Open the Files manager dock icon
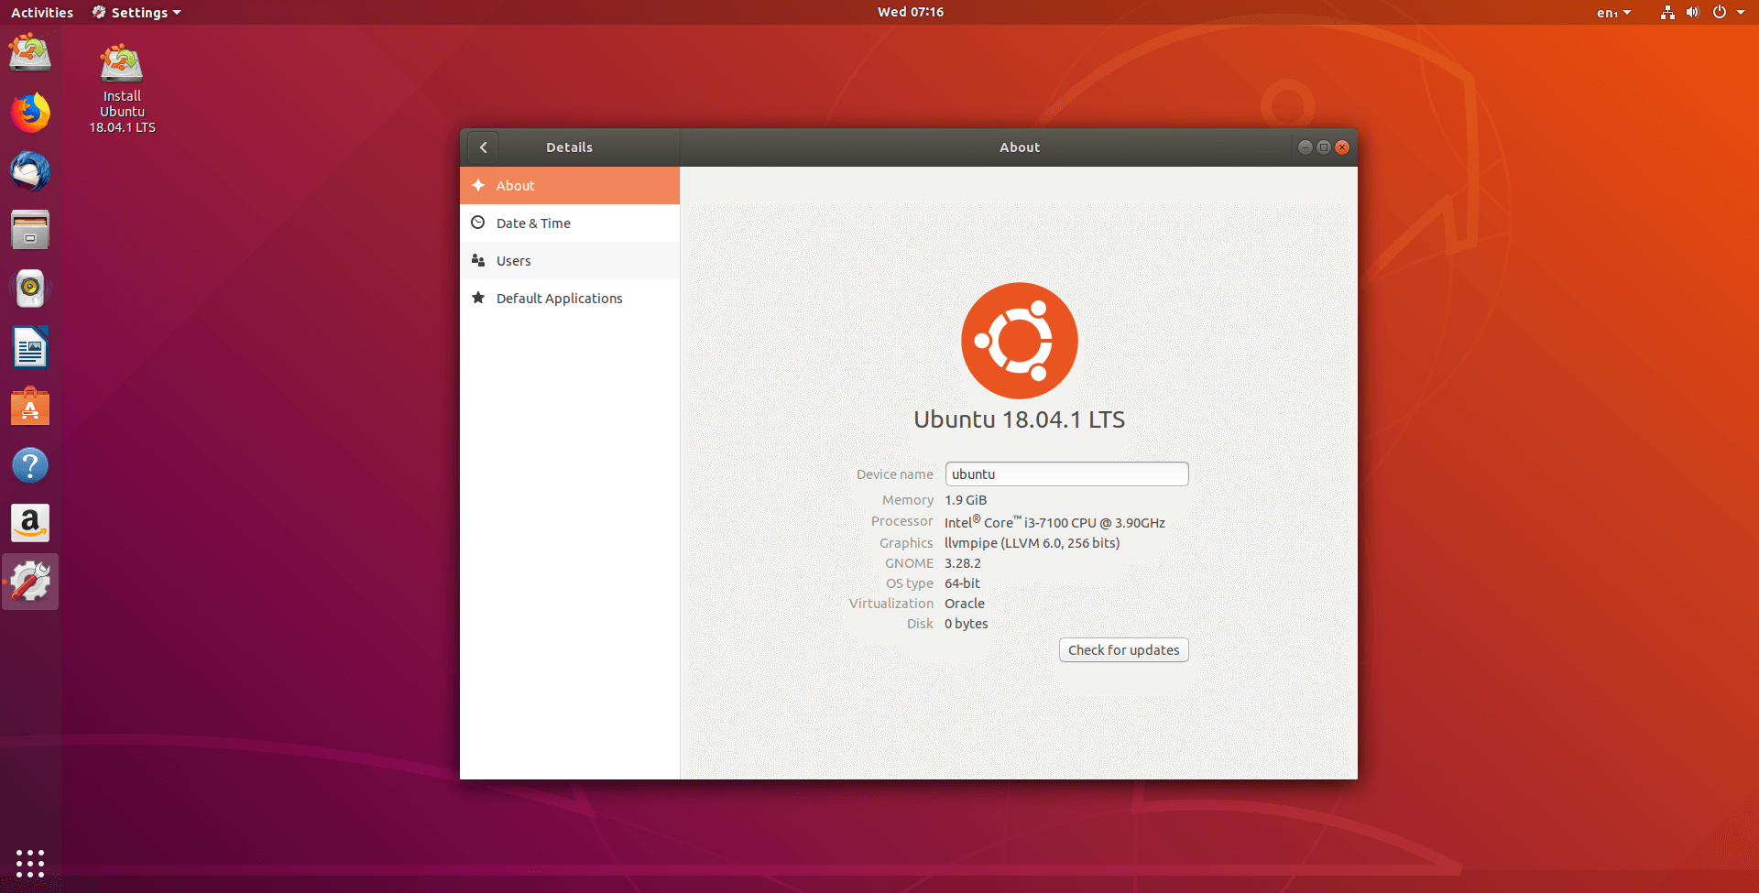This screenshot has height=893, width=1759. click(x=30, y=230)
